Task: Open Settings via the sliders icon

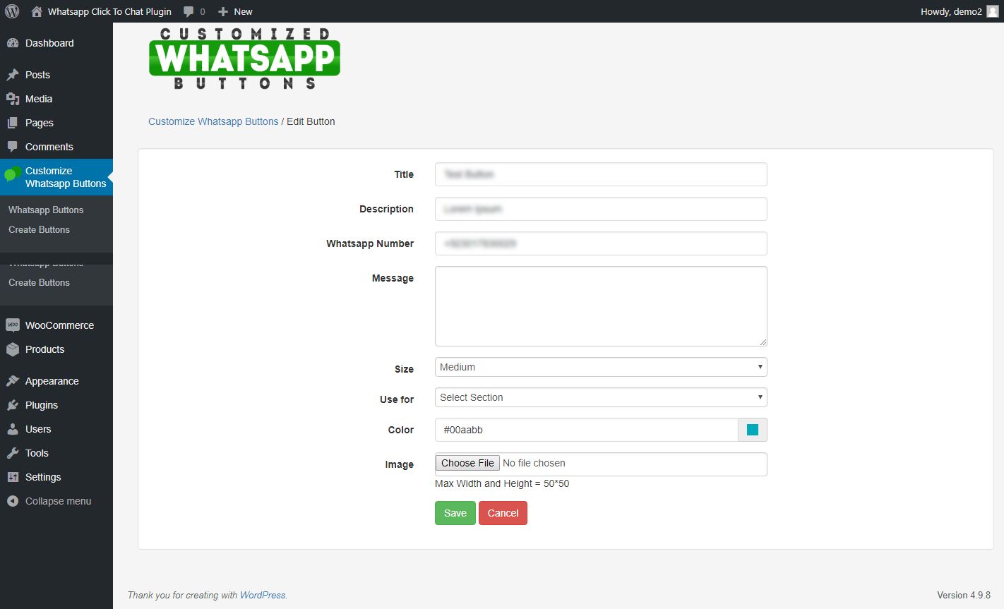Action: (13, 477)
